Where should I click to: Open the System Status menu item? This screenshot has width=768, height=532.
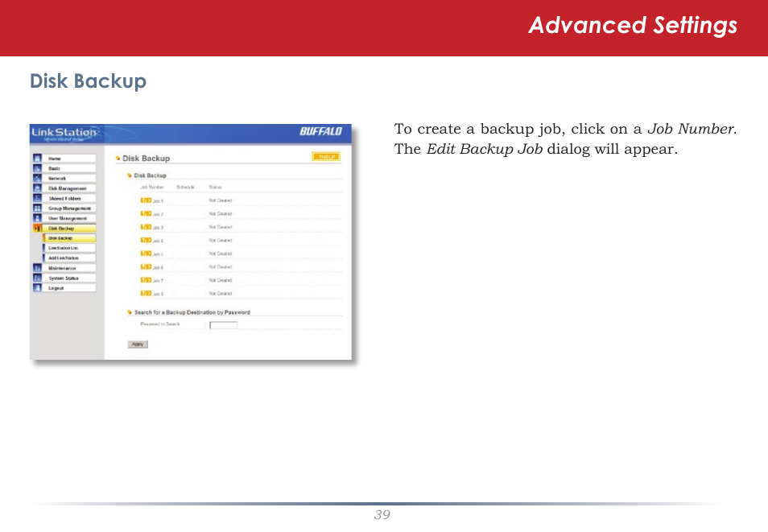coord(69,278)
